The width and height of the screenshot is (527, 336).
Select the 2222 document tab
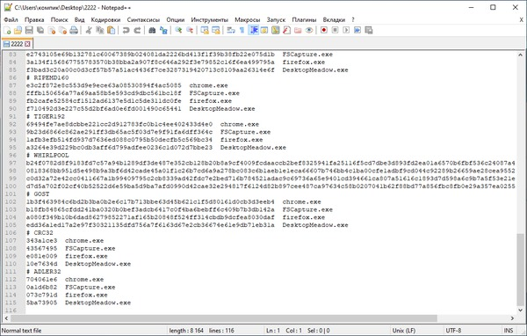(17, 44)
